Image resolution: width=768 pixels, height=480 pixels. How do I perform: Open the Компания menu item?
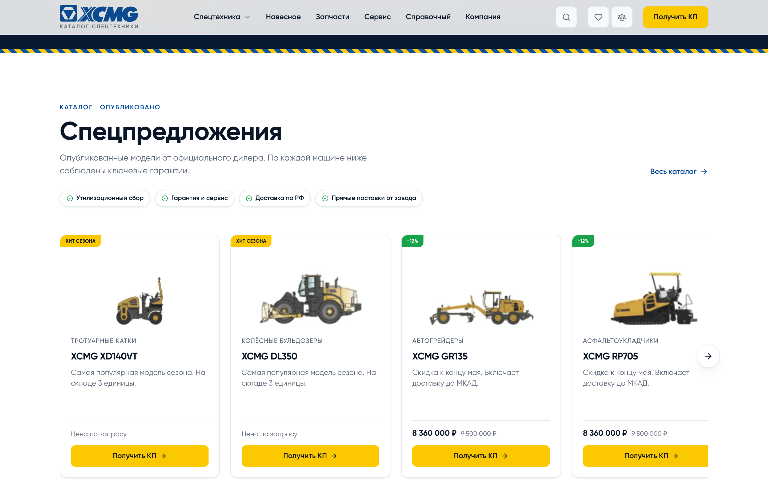click(483, 17)
